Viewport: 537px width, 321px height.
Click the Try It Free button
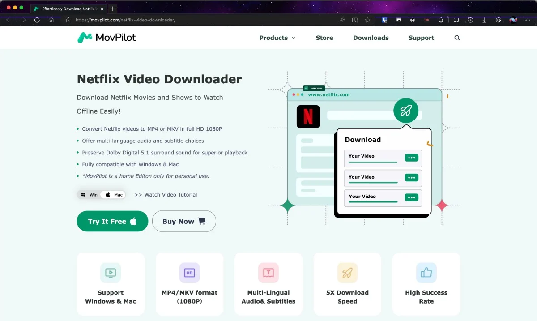pyautogui.click(x=112, y=221)
